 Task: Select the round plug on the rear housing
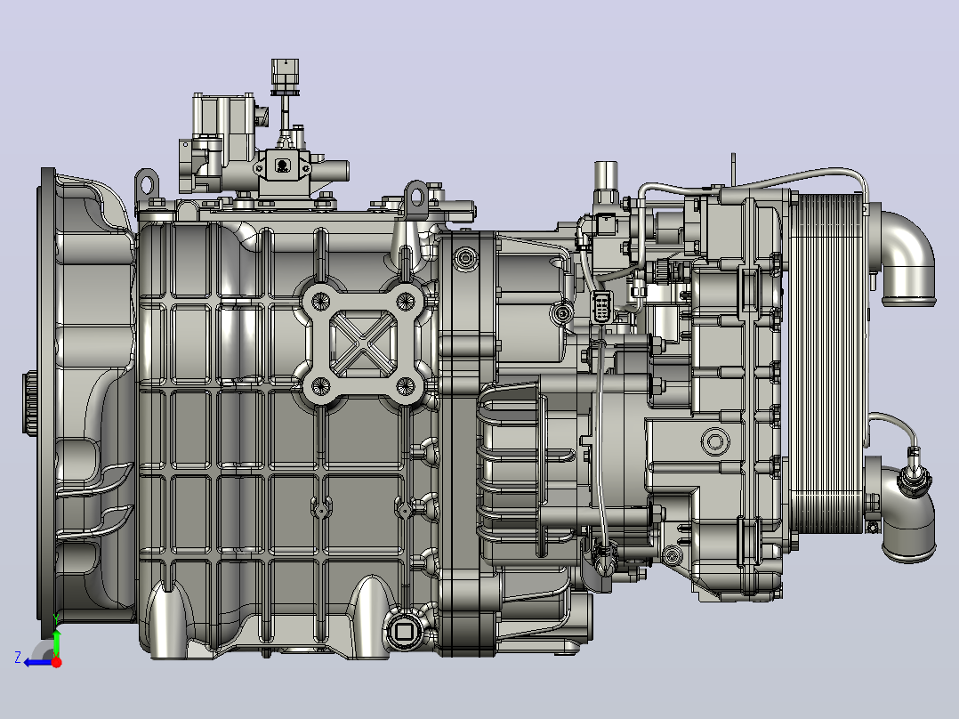pyautogui.click(x=713, y=440)
